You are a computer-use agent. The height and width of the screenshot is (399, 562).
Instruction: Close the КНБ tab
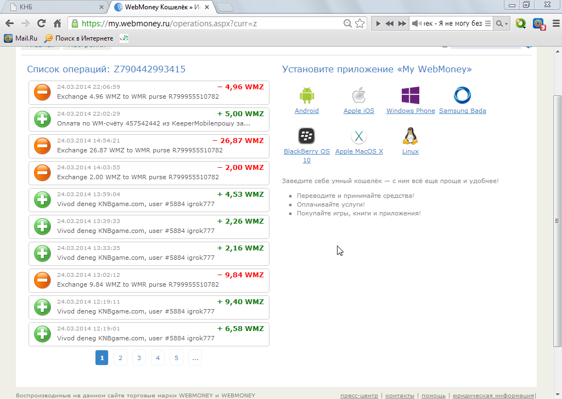point(102,7)
